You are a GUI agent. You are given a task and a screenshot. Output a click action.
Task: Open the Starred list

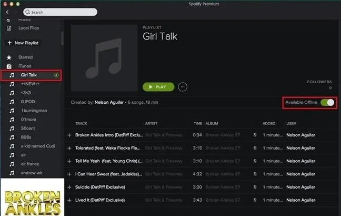25,57
